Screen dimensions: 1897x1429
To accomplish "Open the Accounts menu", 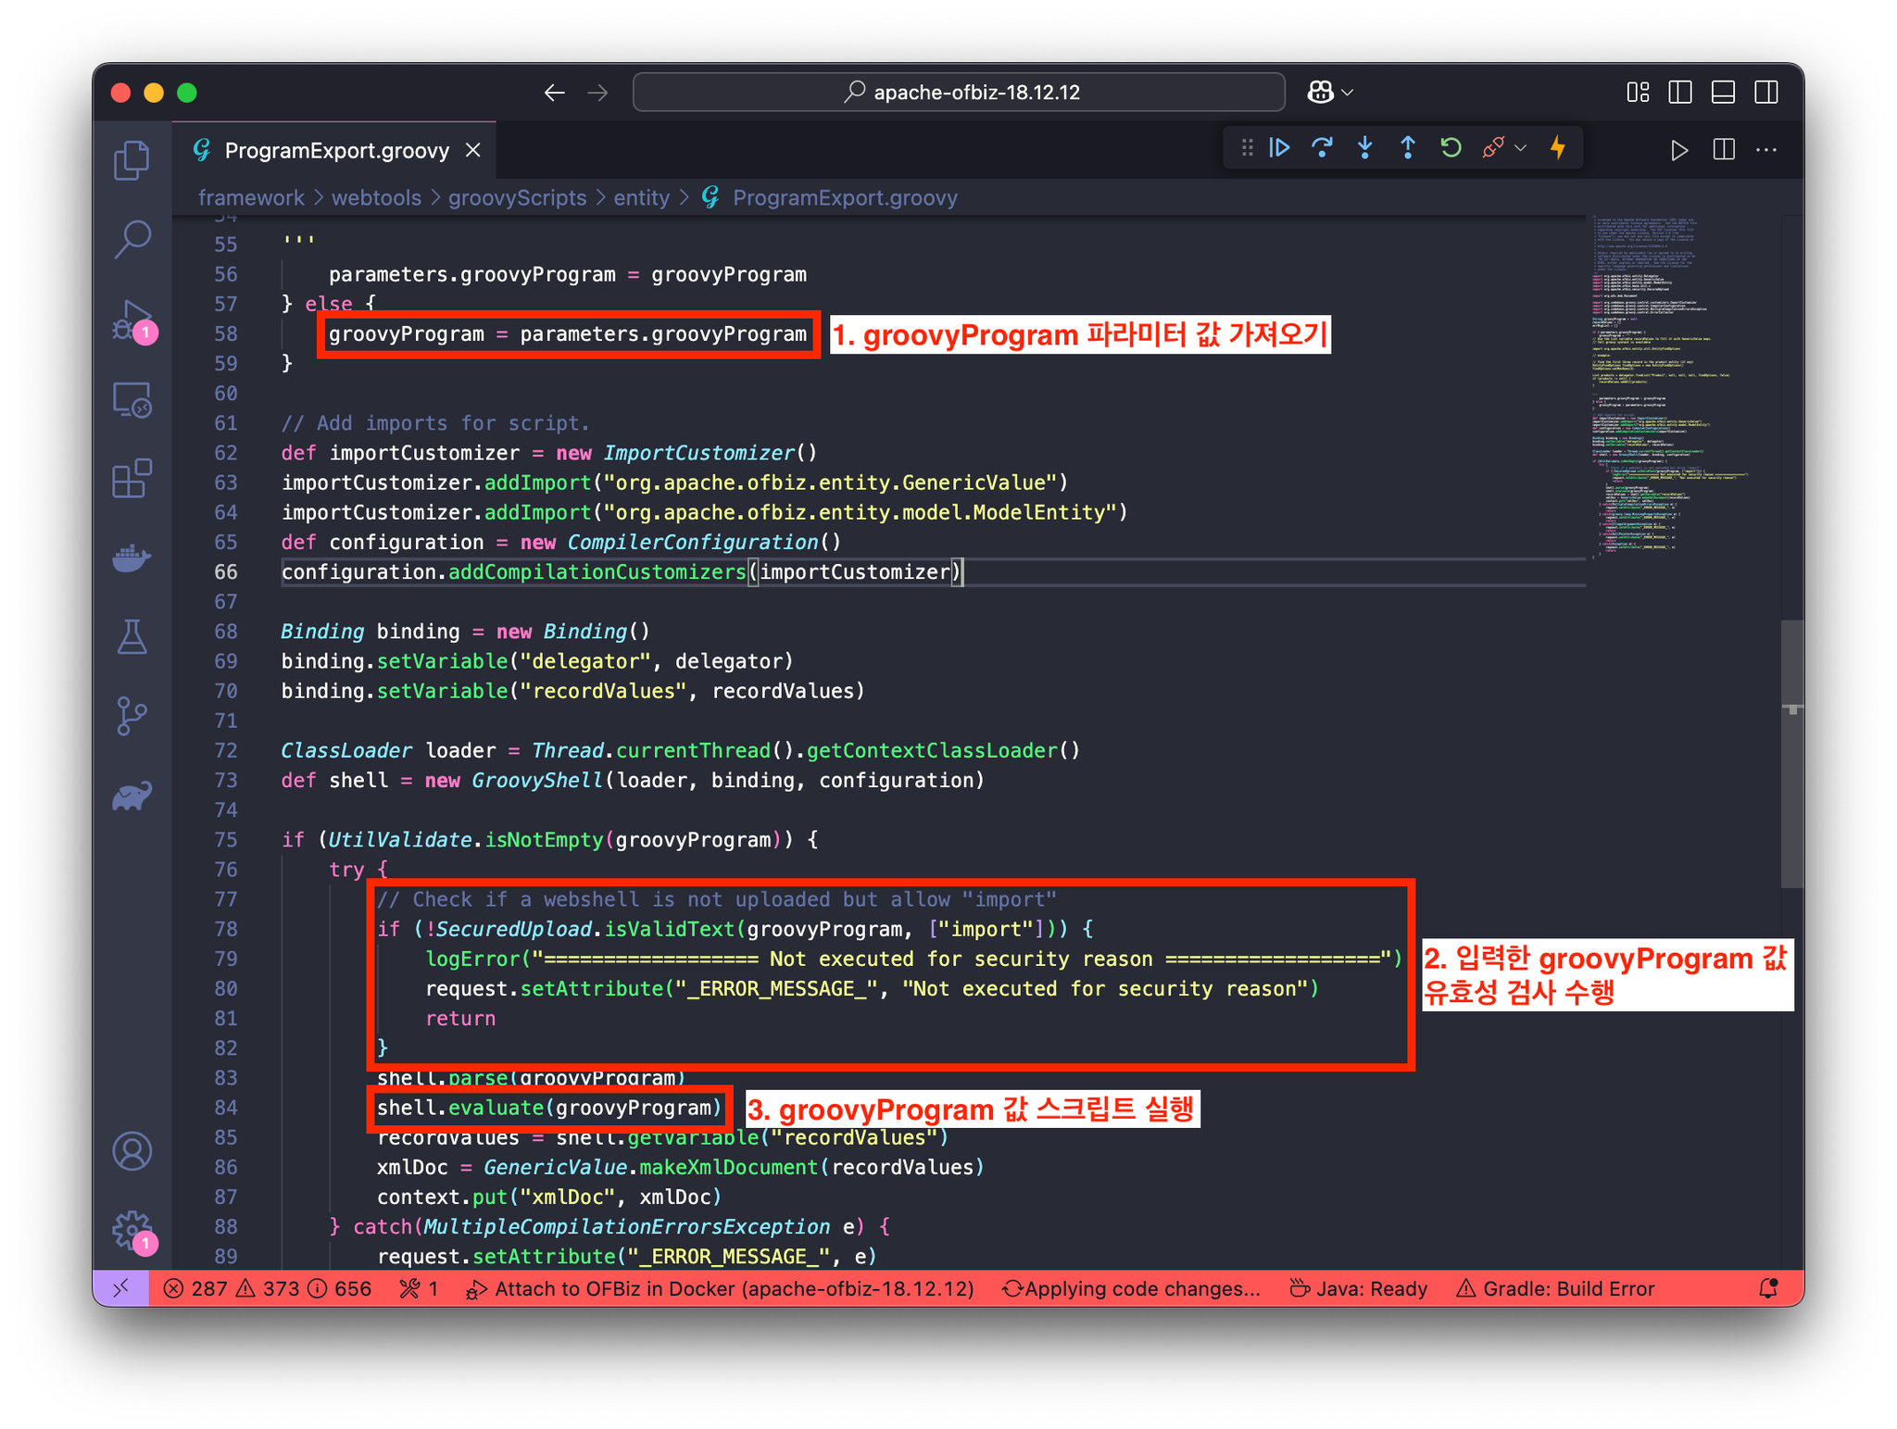I will click(x=132, y=1151).
